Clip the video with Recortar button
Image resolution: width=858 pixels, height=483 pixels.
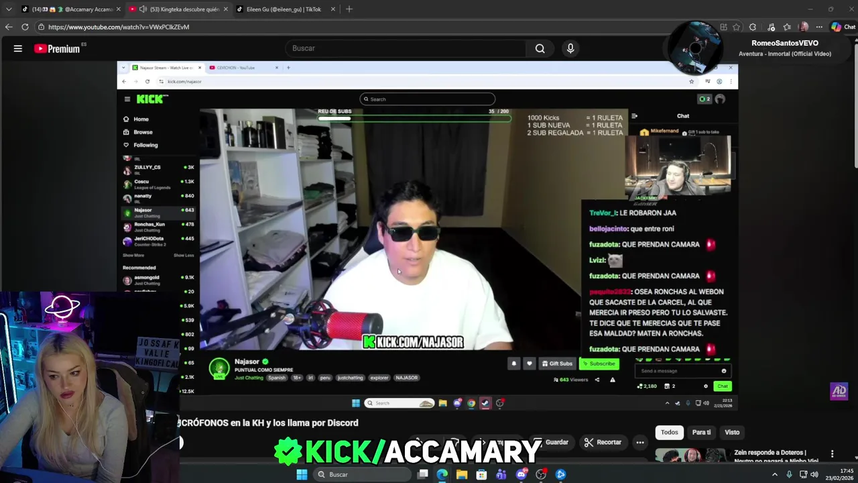pos(603,442)
